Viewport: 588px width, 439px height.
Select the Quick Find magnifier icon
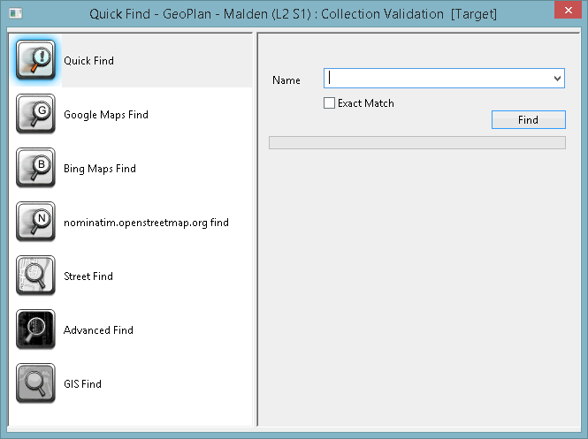[x=35, y=60]
